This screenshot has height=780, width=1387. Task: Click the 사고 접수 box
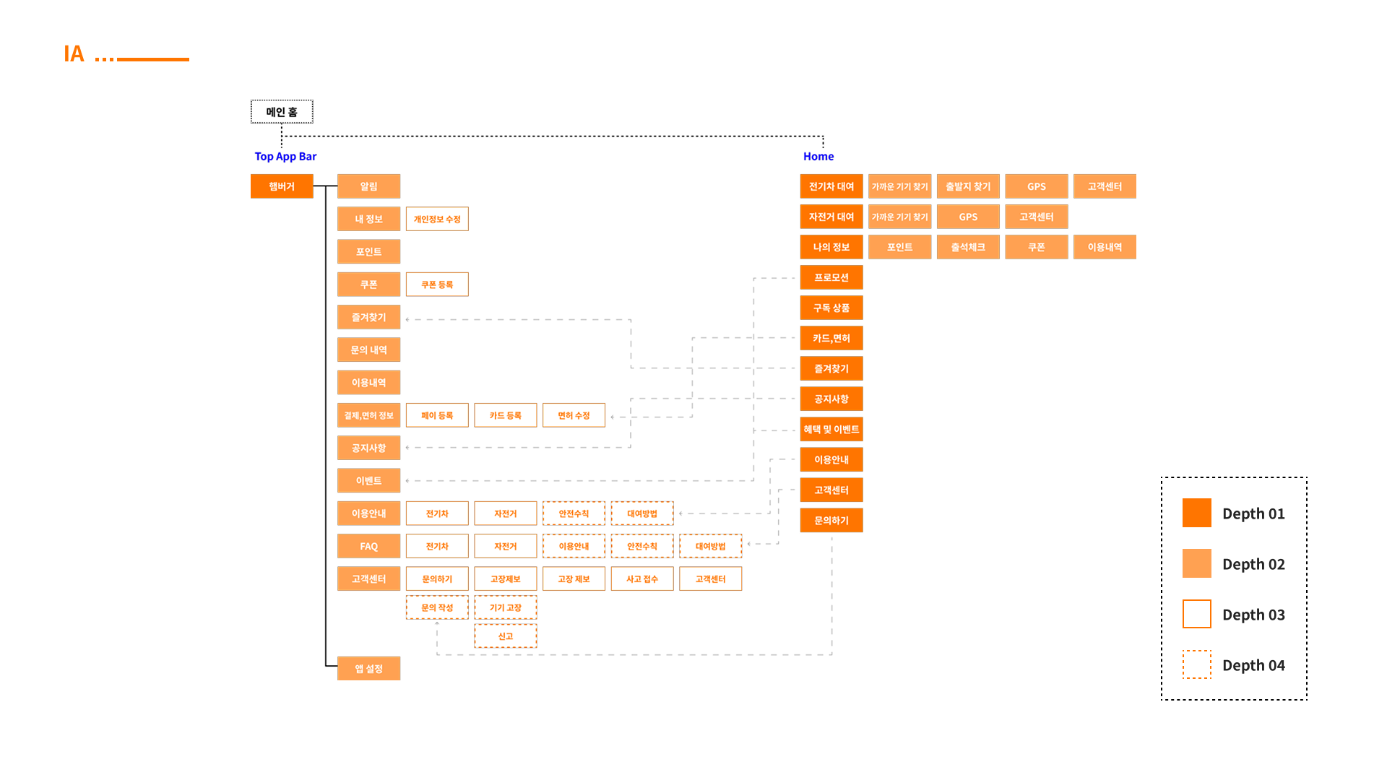click(642, 578)
